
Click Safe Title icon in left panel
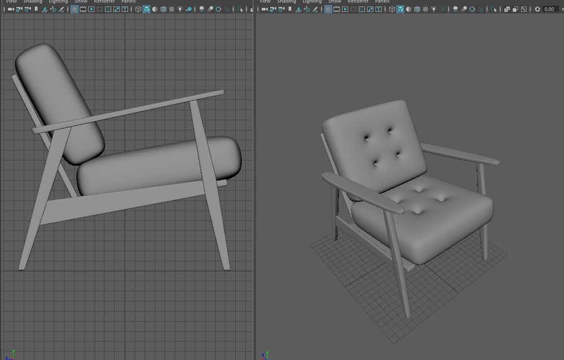pos(125,10)
